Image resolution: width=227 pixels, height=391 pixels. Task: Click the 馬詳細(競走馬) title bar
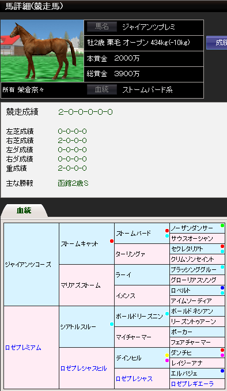[113, 6]
